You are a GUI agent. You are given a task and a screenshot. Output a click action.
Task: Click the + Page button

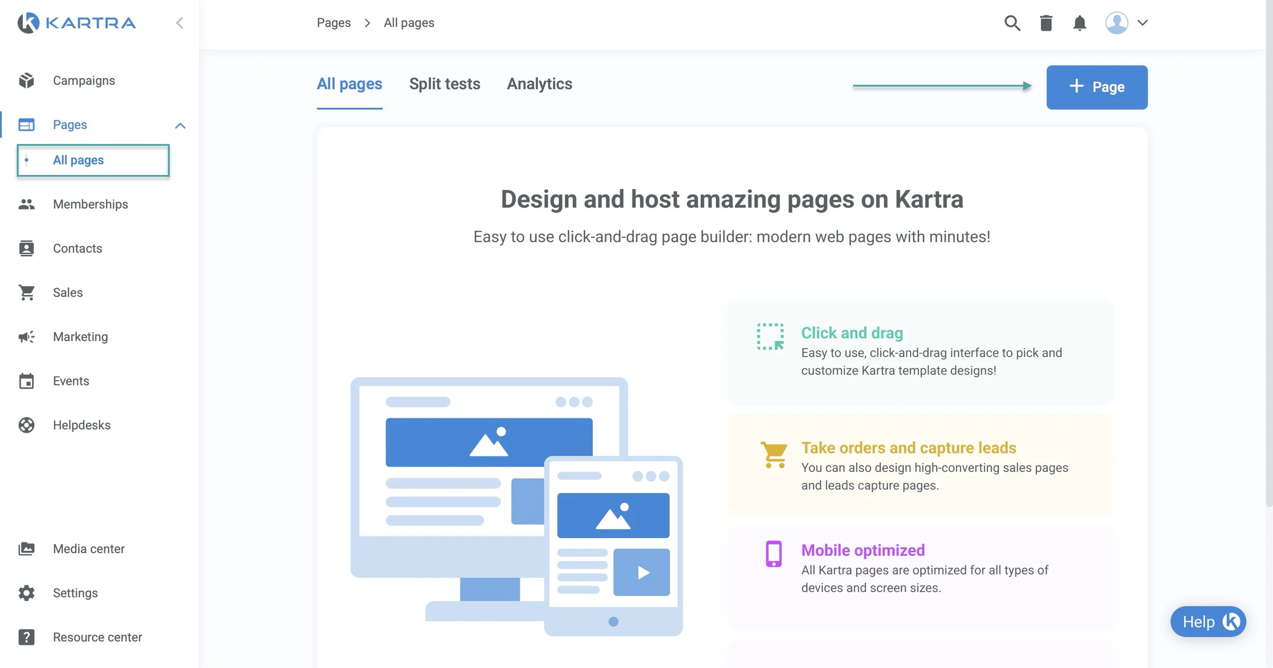pos(1097,87)
